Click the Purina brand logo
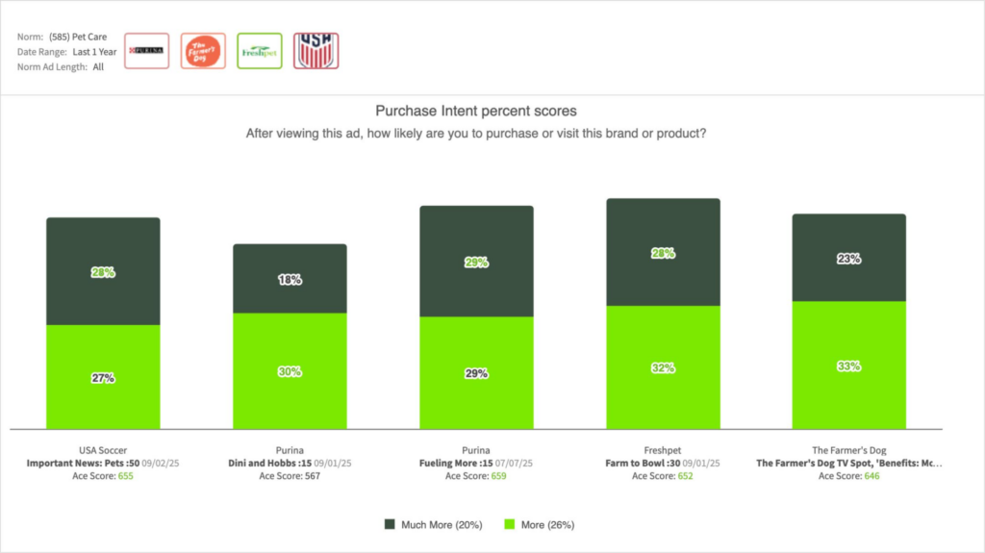The height and width of the screenshot is (553, 985). click(x=146, y=51)
